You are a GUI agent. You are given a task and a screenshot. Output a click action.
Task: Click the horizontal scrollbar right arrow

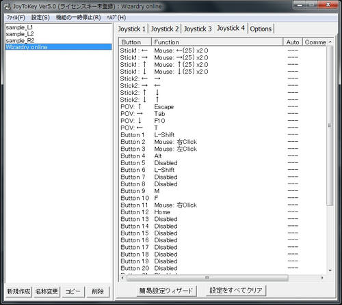[x=322, y=278]
